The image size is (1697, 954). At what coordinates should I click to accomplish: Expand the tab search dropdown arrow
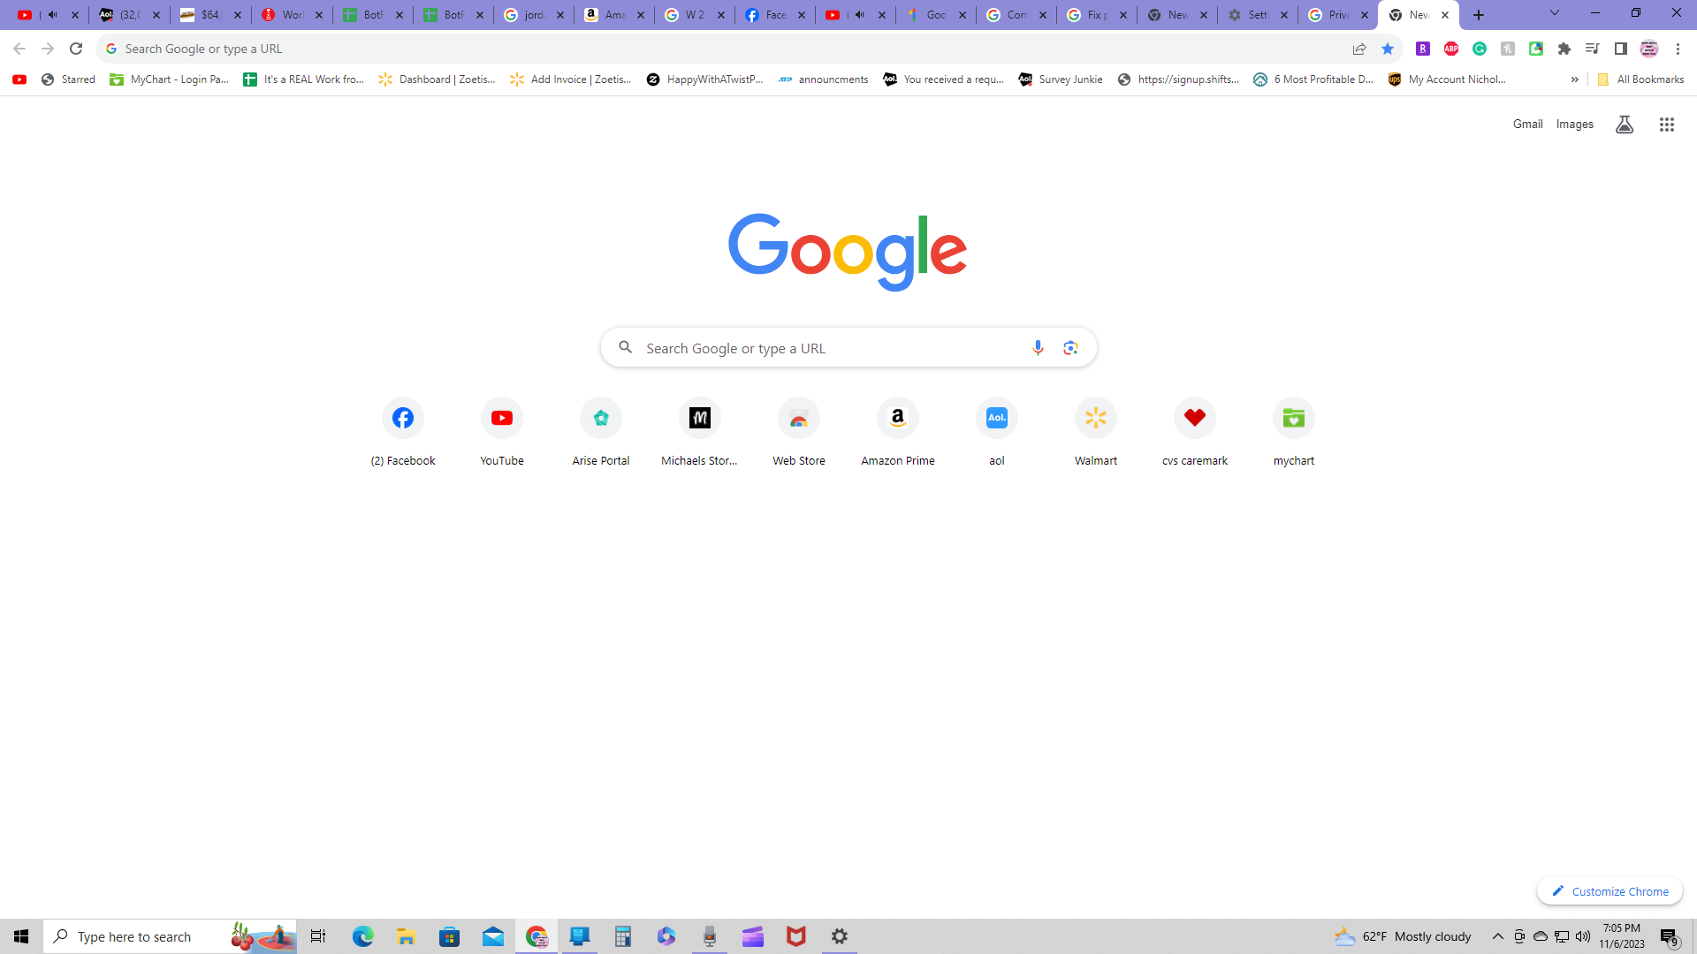coord(1555,13)
